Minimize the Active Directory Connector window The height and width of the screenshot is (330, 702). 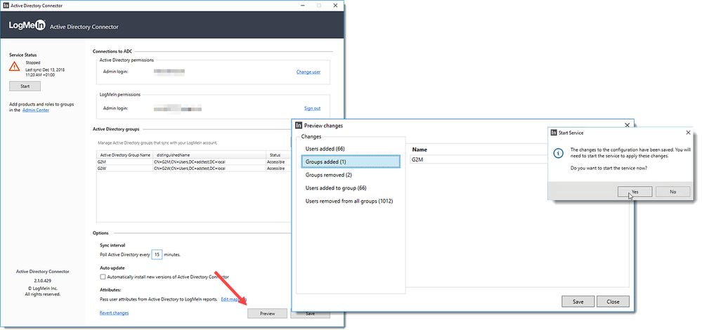[303, 6]
